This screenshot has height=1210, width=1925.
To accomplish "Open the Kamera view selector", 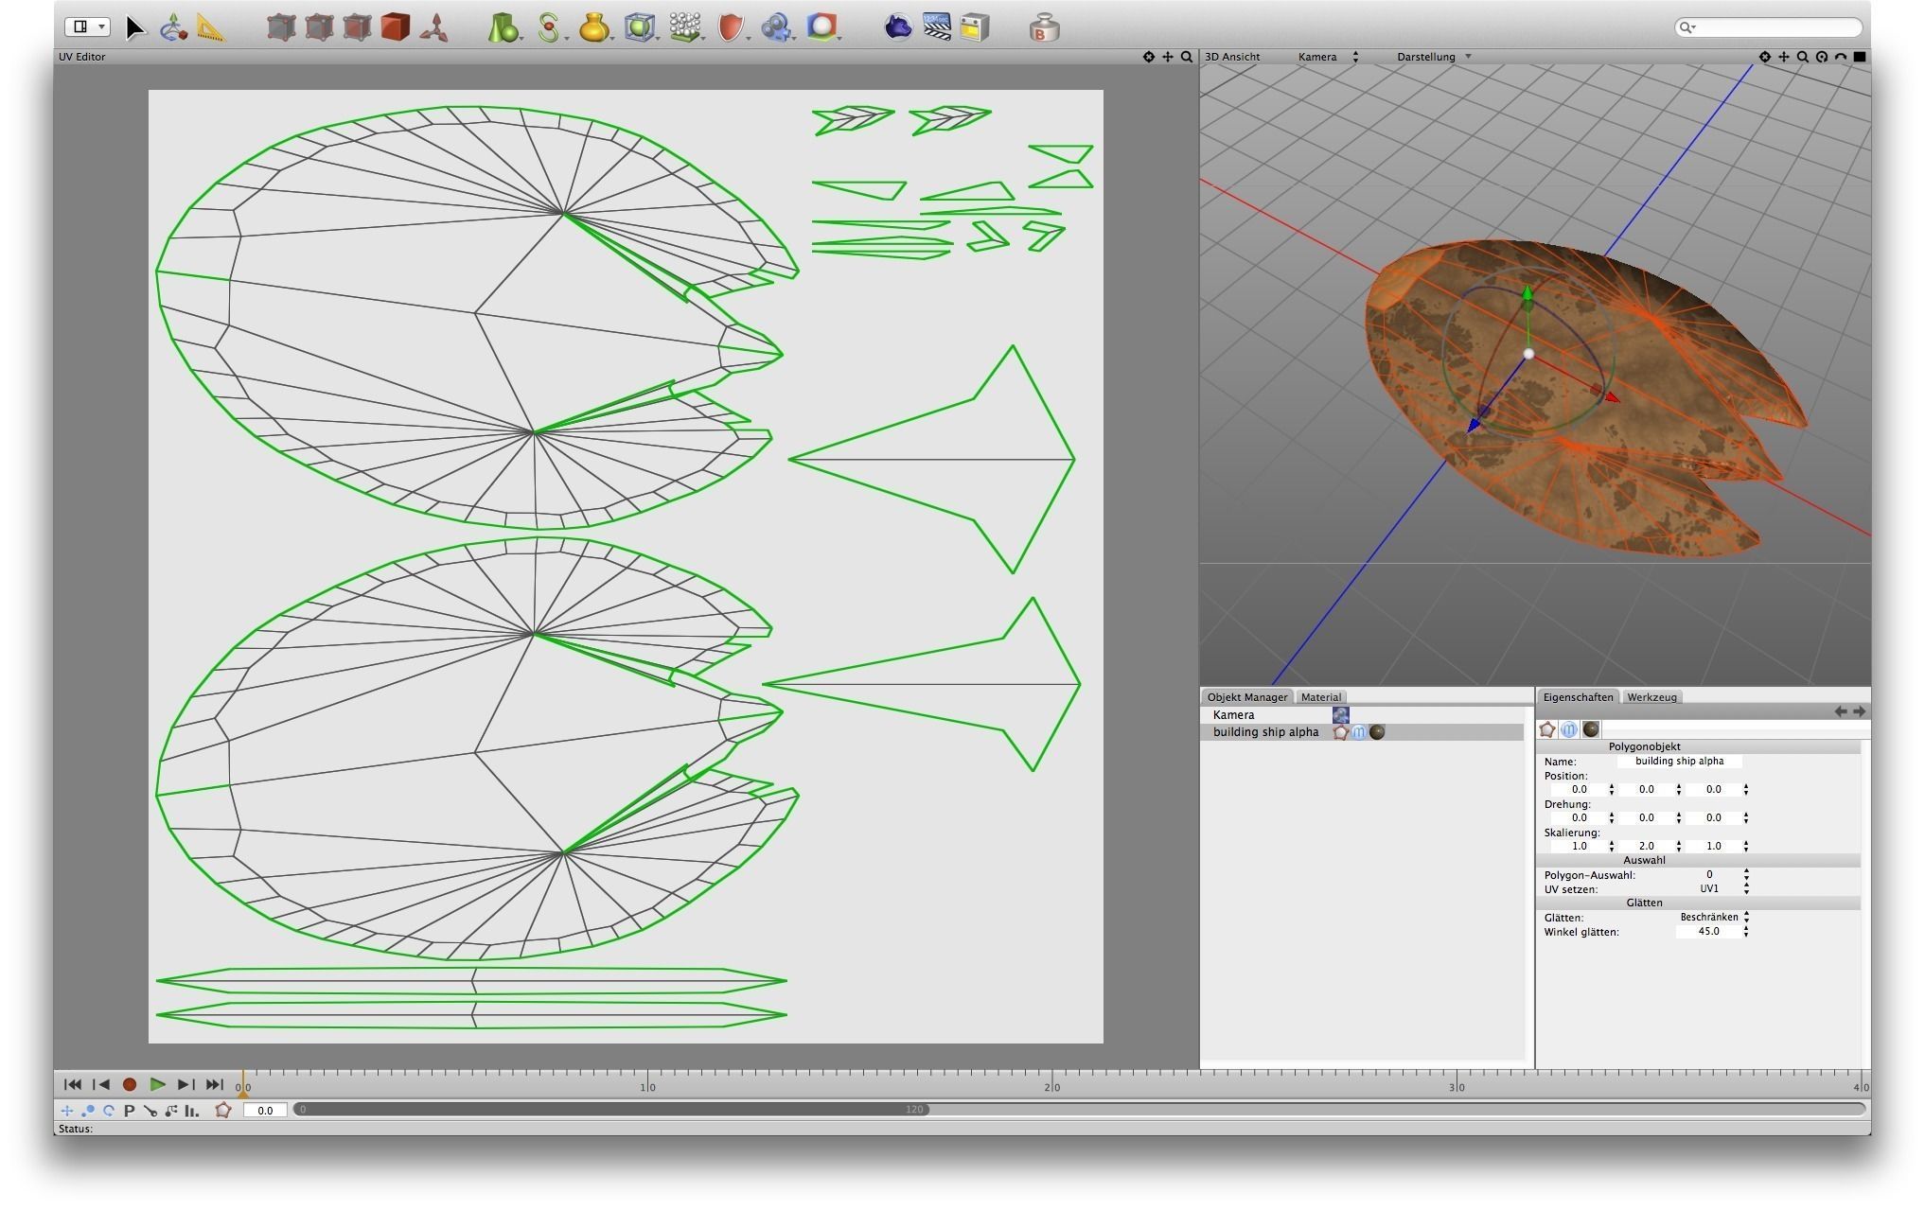I will click(1327, 57).
